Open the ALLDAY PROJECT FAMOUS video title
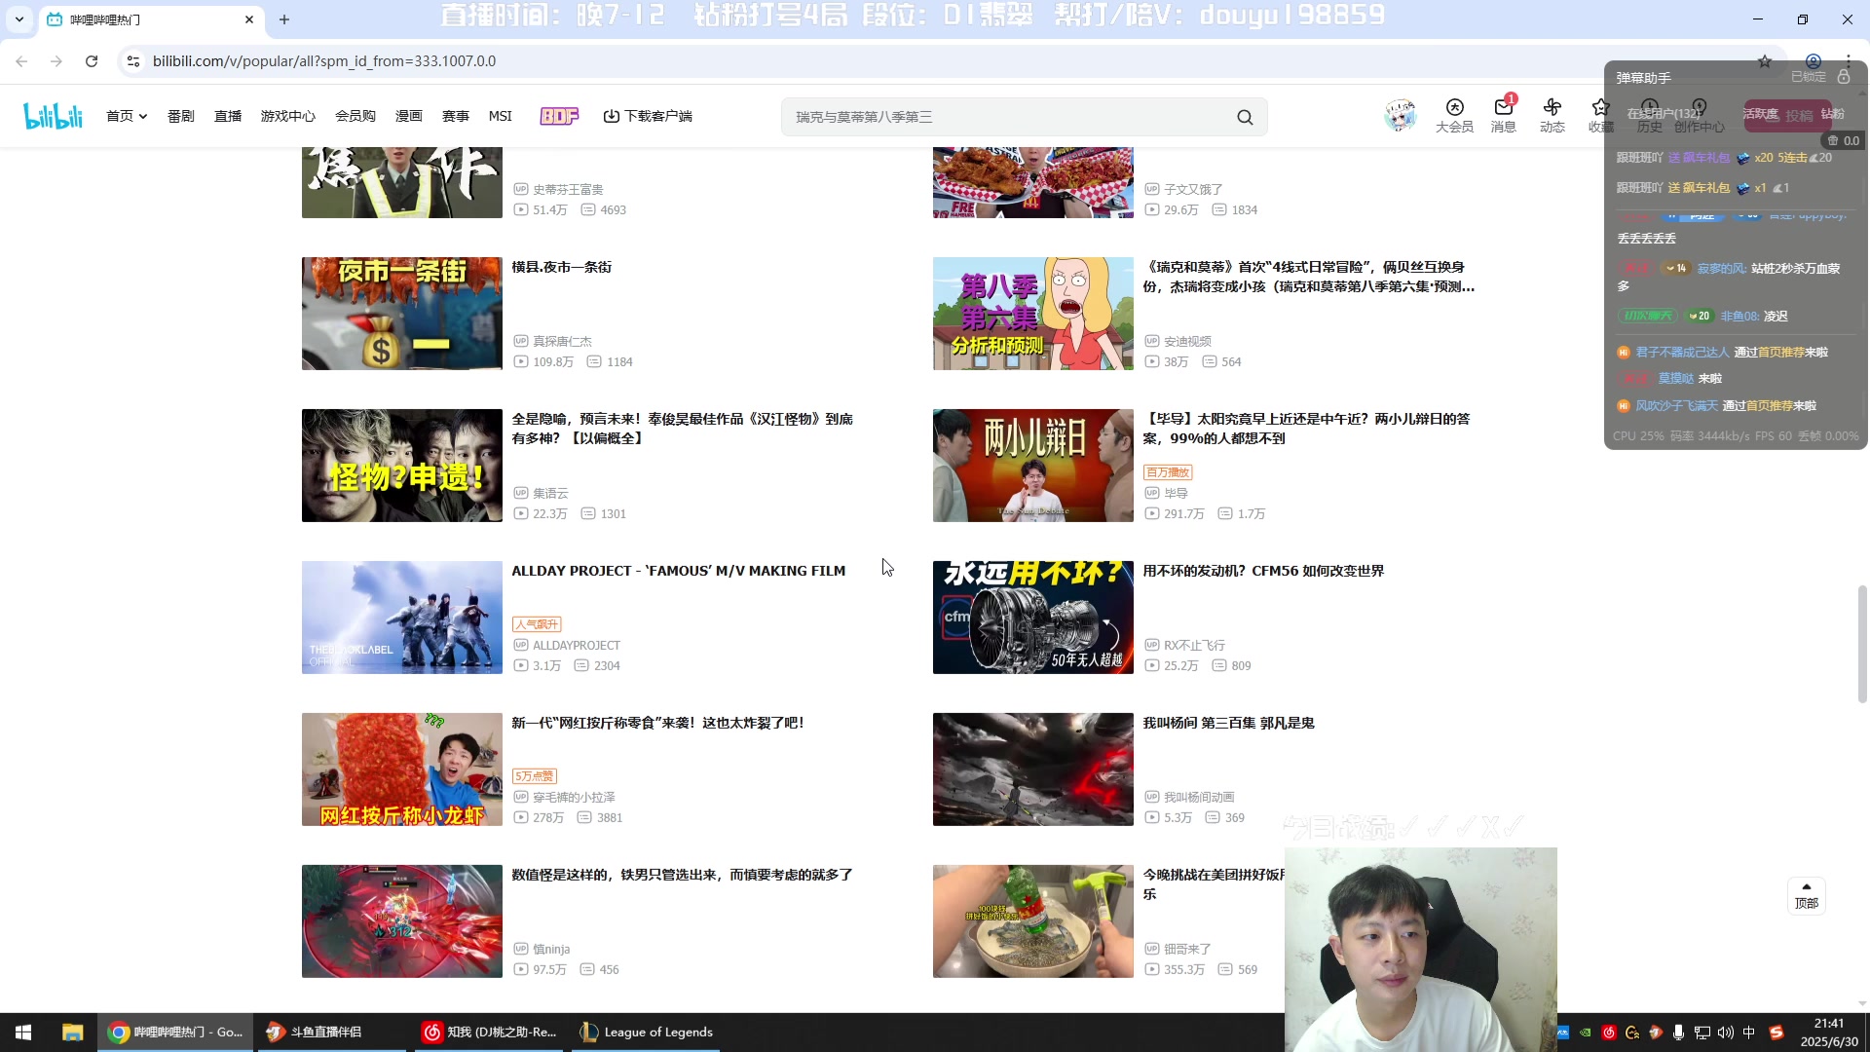The image size is (1870, 1052). click(x=679, y=571)
